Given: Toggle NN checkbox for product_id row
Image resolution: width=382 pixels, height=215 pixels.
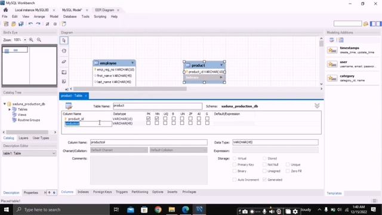Looking at the screenshot, I should point(157,119).
